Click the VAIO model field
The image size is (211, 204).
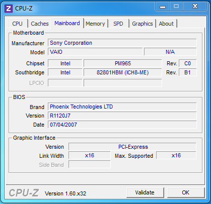coord(95,52)
